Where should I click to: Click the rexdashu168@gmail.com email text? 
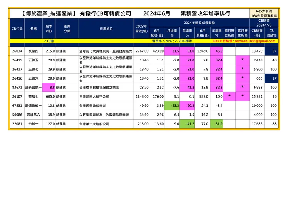(x=255, y=41)
